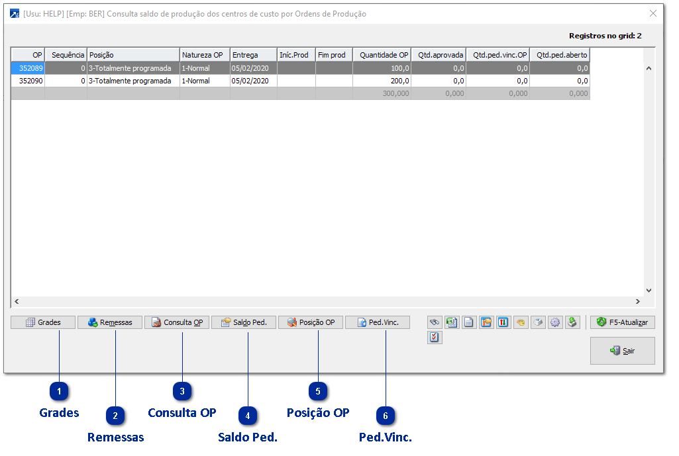Click the Qtd.ped.vinc.OP column header
The height and width of the screenshot is (456, 679).
pyautogui.click(x=498, y=55)
